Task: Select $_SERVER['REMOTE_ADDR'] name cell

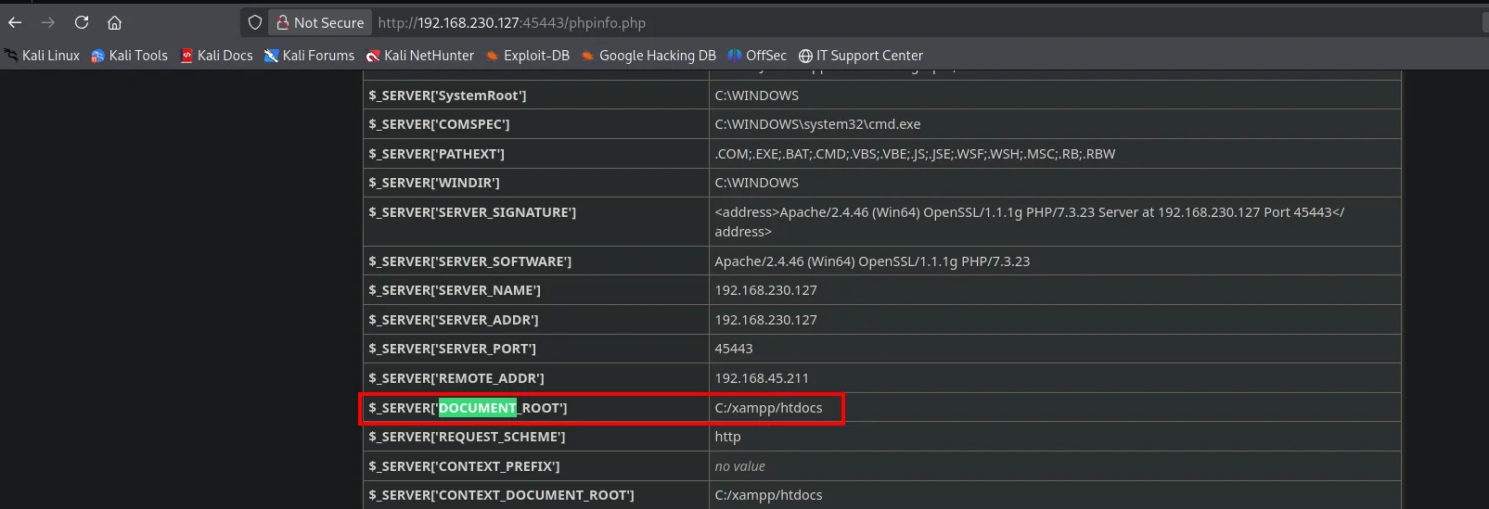Action: [x=536, y=378]
